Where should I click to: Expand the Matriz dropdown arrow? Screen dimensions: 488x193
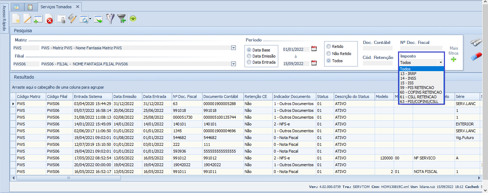pos(233,48)
